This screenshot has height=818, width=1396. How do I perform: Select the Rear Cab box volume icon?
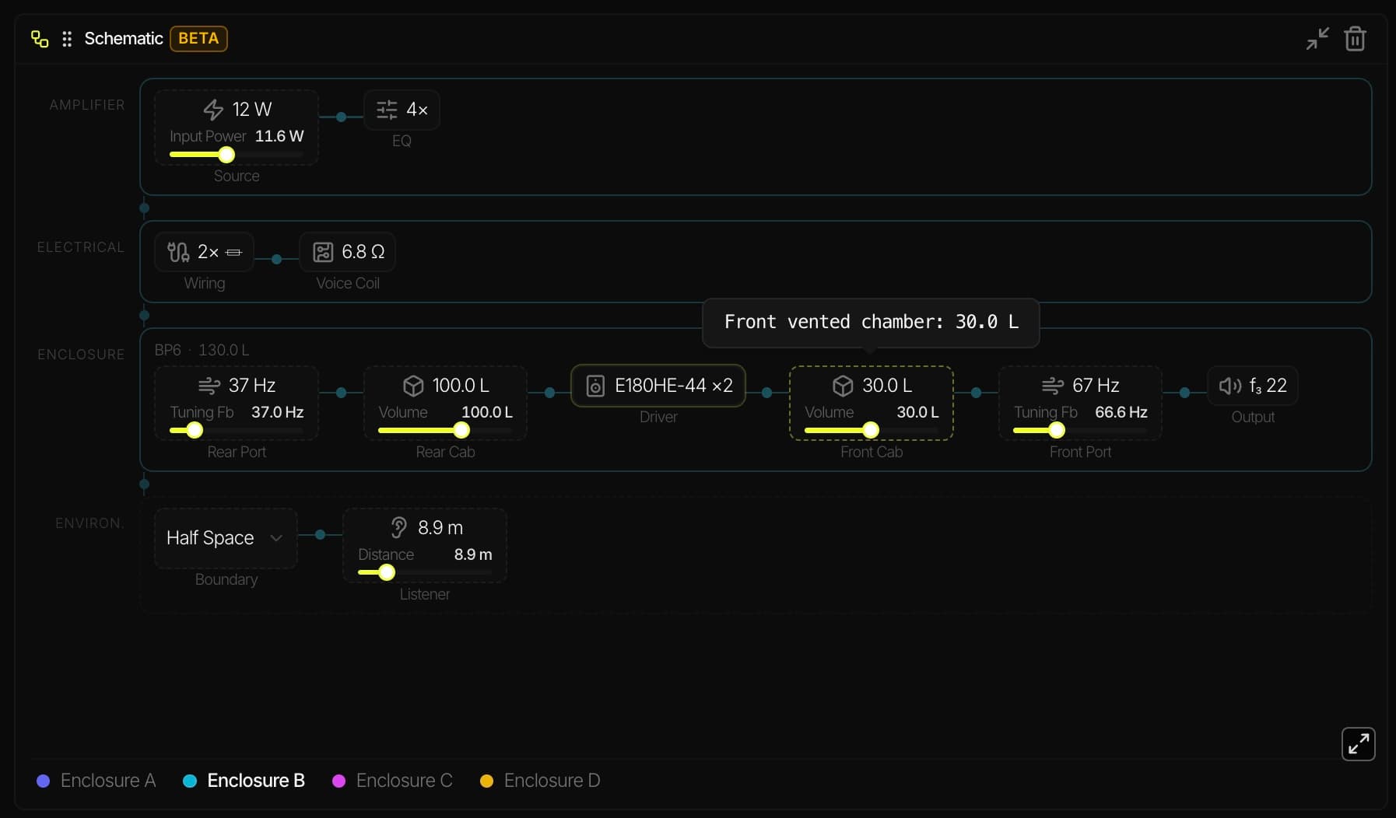[413, 385]
